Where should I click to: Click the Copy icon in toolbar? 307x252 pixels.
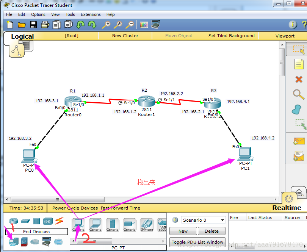(x=57, y=25)
